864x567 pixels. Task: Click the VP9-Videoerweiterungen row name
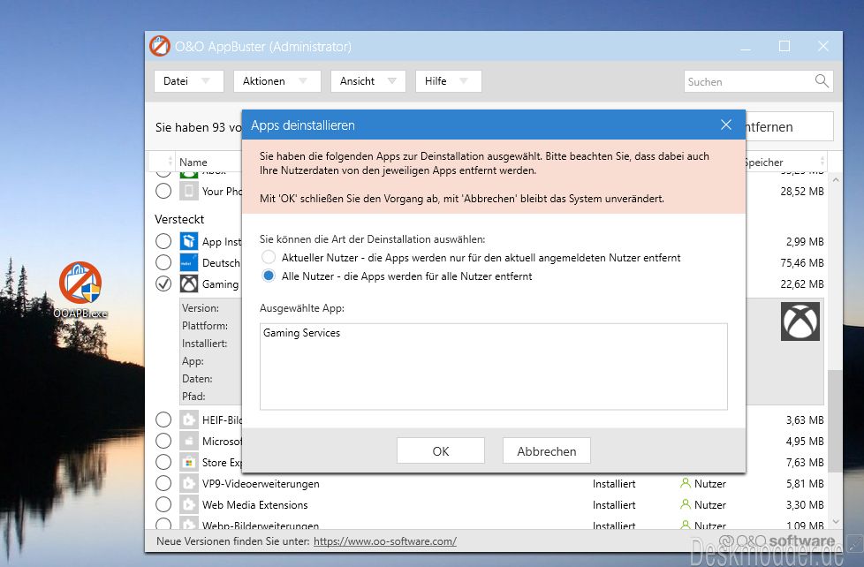click(261, 484)
